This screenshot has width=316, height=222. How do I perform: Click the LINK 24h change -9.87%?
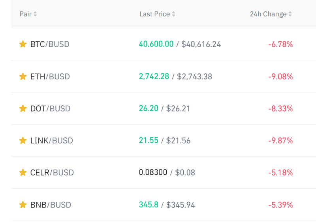point(280,140)
